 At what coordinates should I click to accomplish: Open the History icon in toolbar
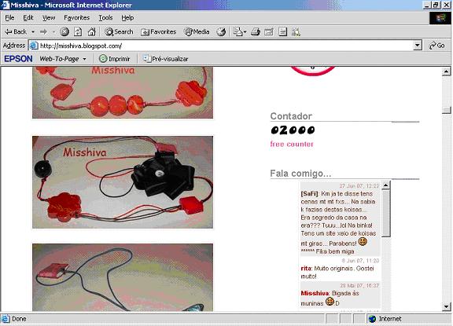click(221, 31)
